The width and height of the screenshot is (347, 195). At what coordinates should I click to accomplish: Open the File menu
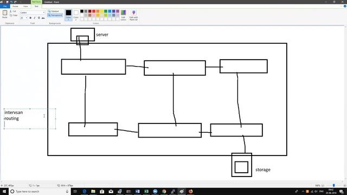pos(5,6)
